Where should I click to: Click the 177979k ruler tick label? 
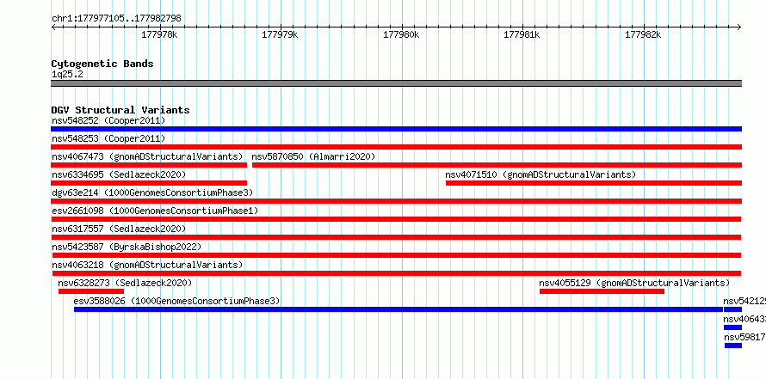[280, 34]
